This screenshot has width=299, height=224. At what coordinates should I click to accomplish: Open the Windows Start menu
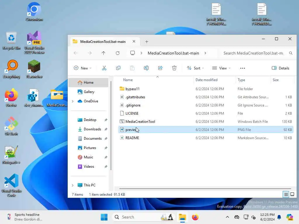tap(104, 217)
